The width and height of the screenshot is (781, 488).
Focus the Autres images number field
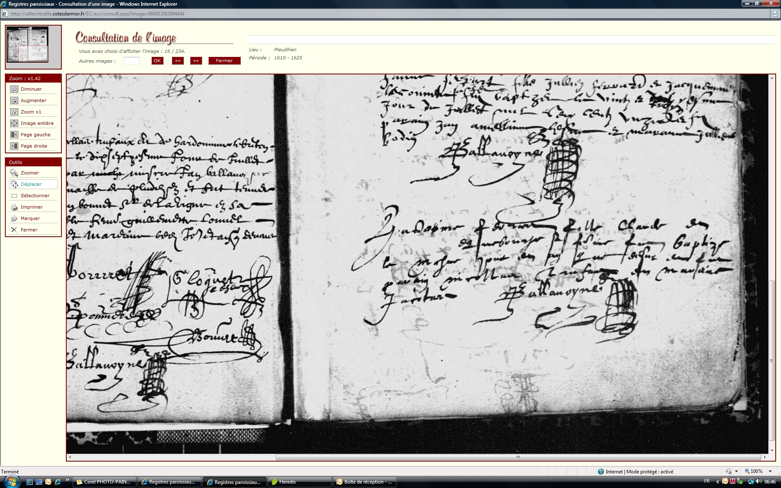pos(131,61)
